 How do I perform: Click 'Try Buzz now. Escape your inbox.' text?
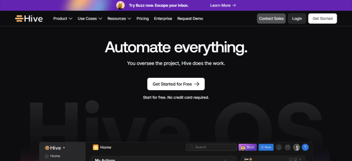159,6
